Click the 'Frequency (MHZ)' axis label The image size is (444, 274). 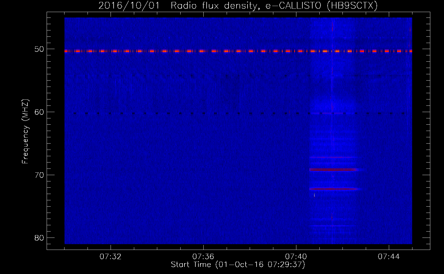pos(25,132)
